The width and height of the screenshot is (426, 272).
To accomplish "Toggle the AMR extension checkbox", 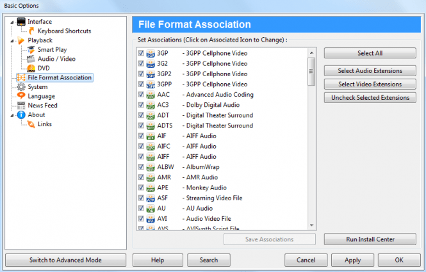I will (141, 177).
